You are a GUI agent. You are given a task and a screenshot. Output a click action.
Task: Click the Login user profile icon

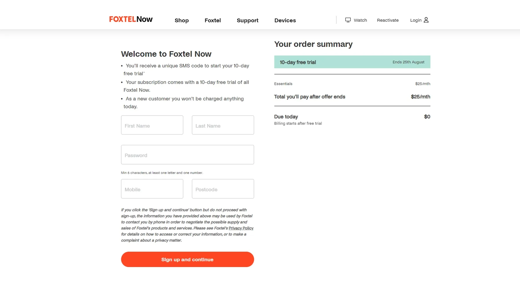pyautogui.click(x=426, y=20)
